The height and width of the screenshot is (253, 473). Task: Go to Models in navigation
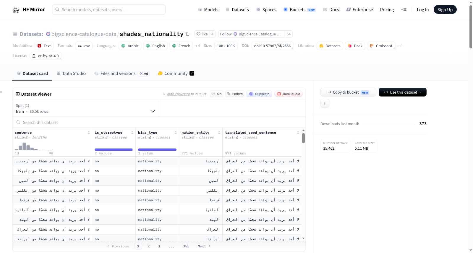[208, 10]
